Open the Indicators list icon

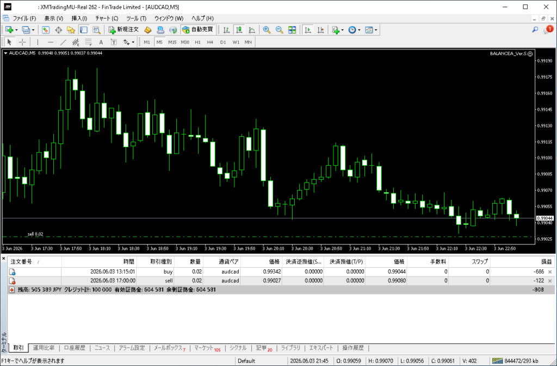tap(336, 30)
